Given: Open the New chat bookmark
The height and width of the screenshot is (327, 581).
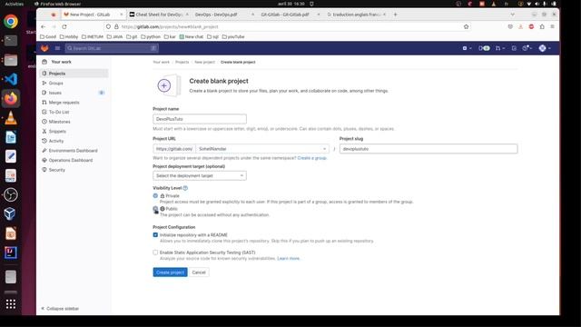Looking at the screenshot, I should tap(192, 36).
